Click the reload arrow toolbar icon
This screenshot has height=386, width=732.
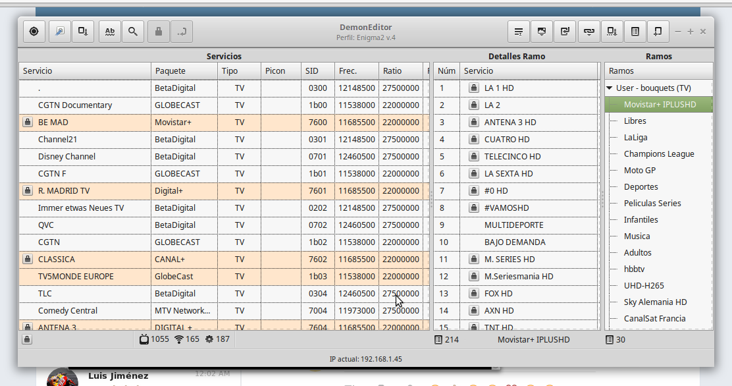pos(565,32)
